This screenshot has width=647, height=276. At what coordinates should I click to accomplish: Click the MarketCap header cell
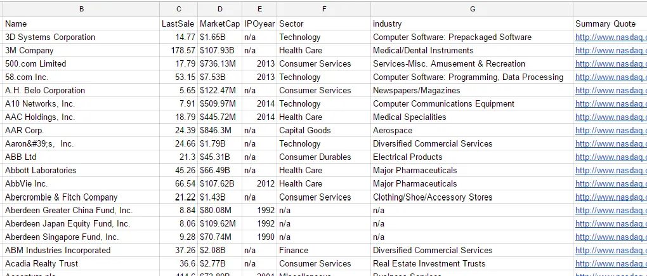tap(219, 24)
